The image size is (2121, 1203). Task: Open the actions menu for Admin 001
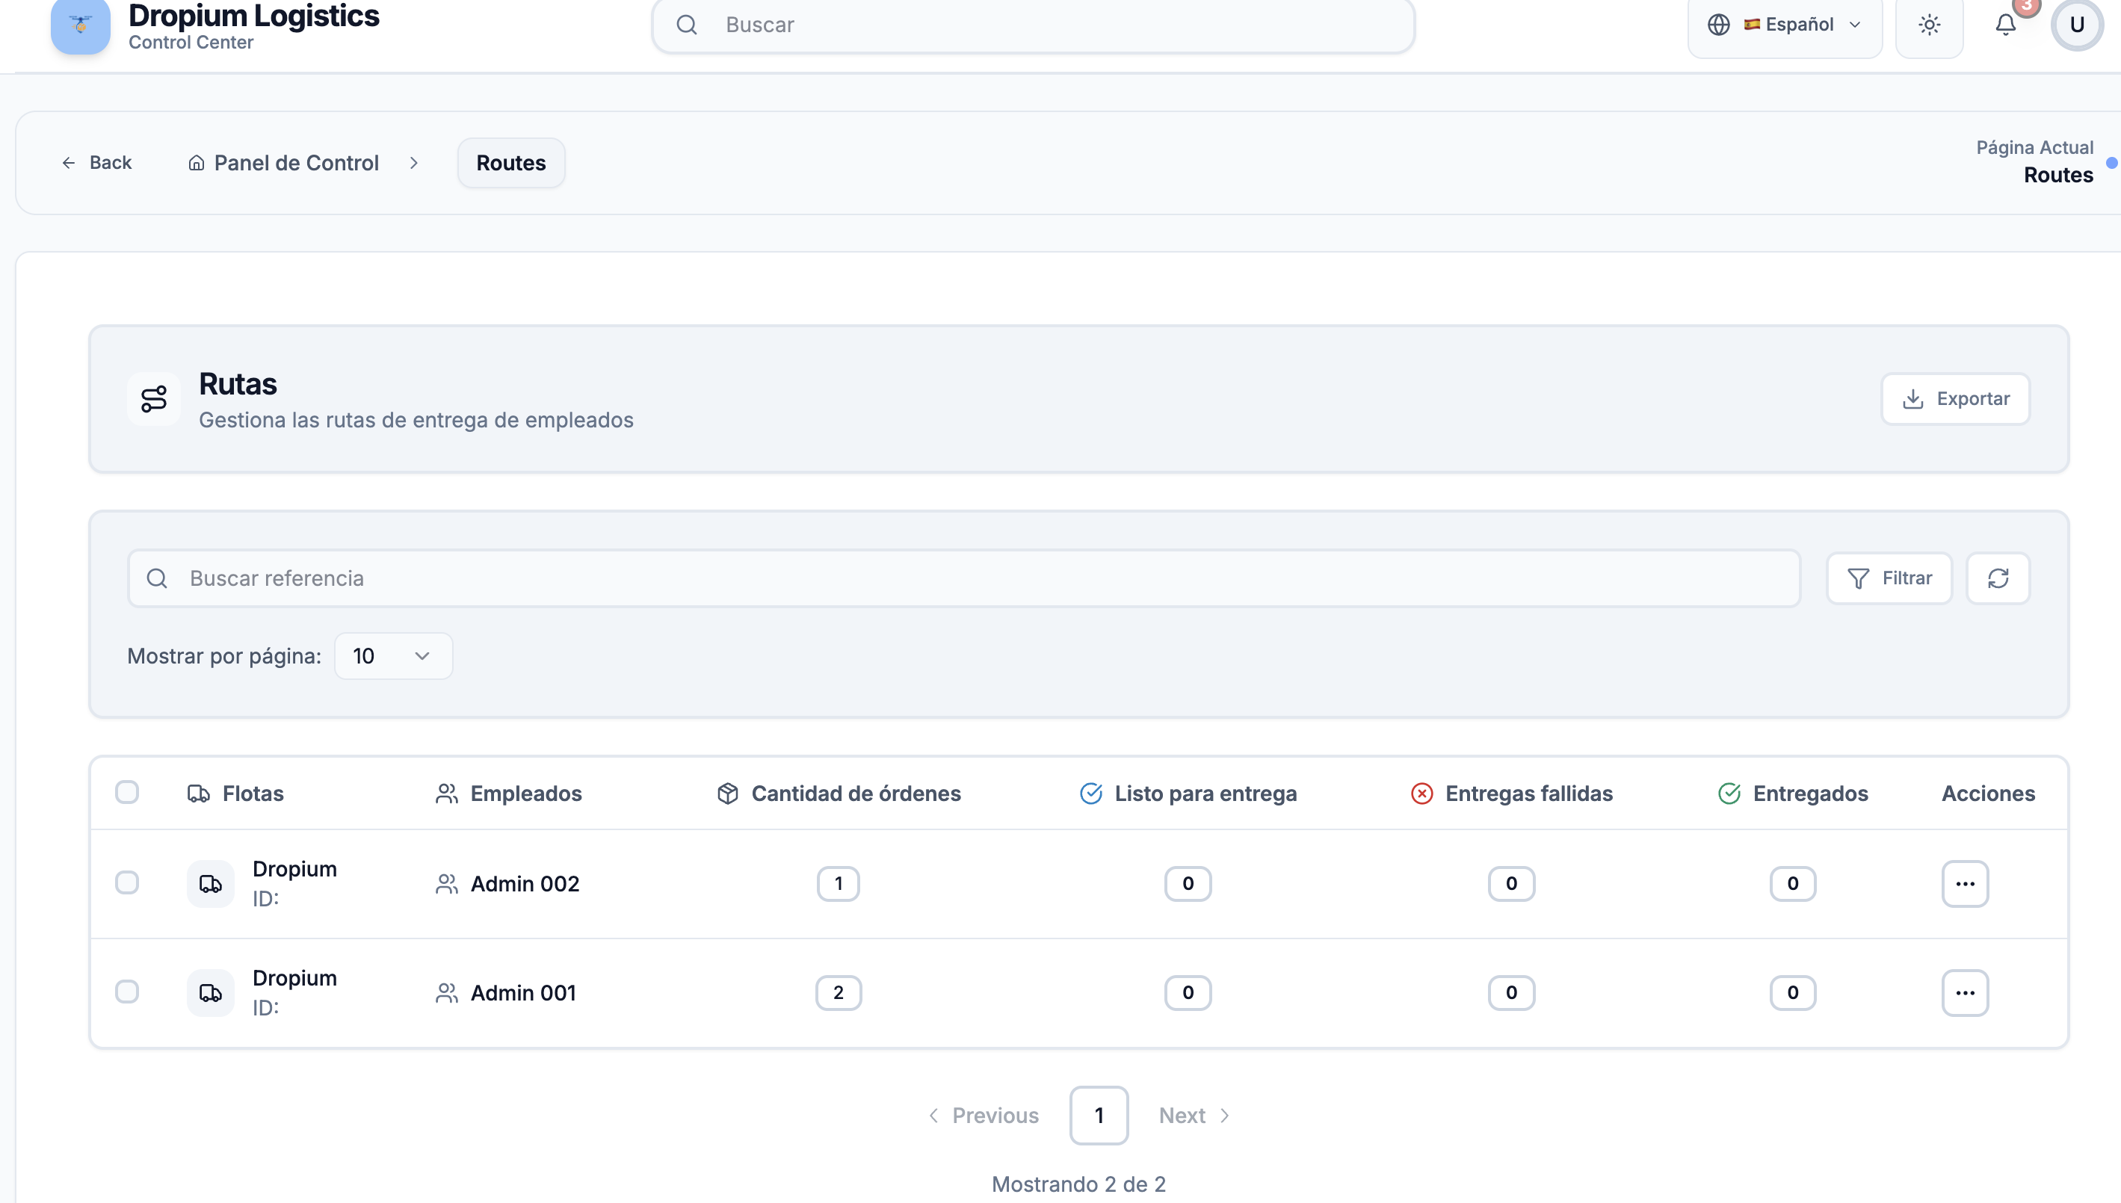[x=1966, y=992]
